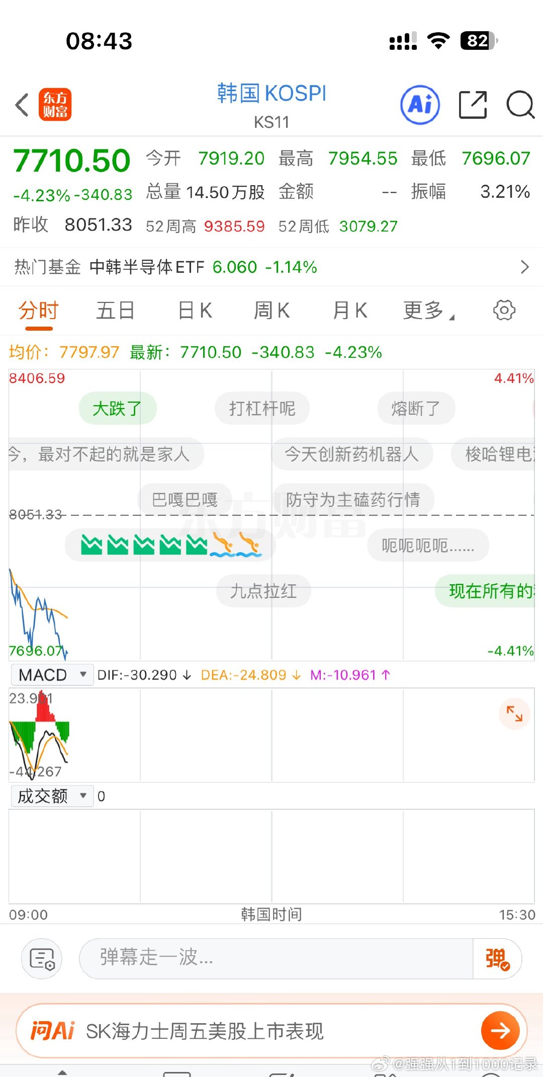
Task: Open the Ai assistant icon
Action: [420, 105]
